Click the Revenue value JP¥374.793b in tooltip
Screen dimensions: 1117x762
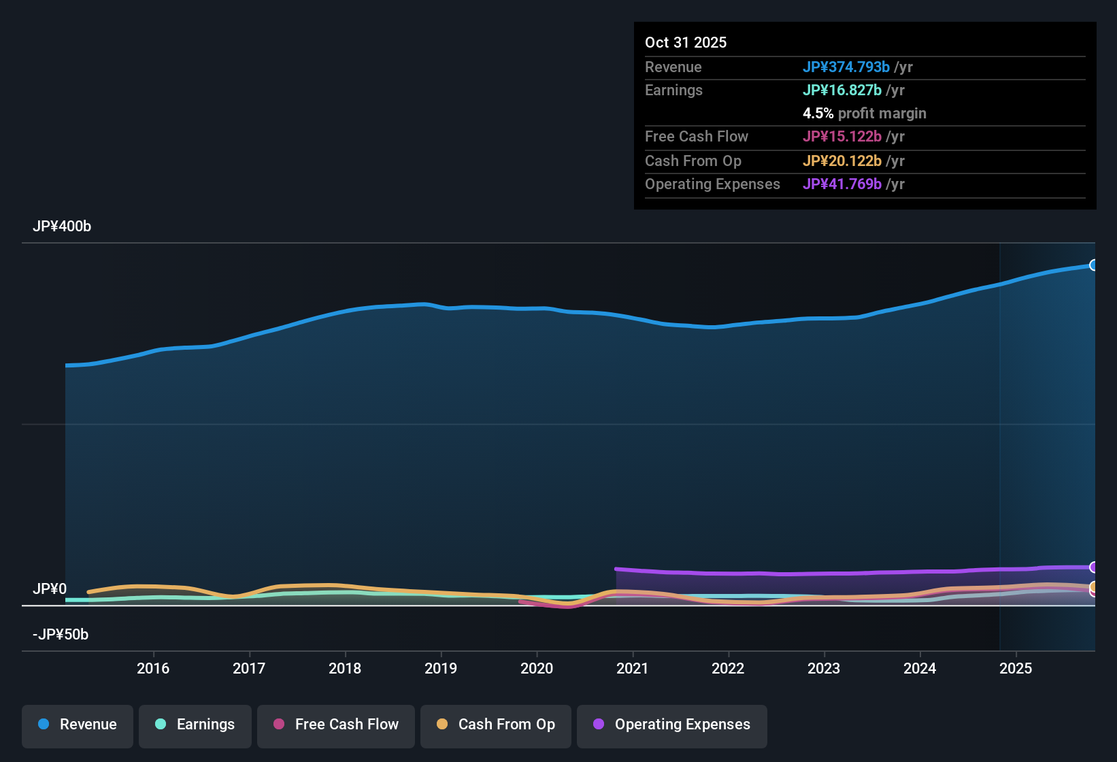tap(847, 67)
